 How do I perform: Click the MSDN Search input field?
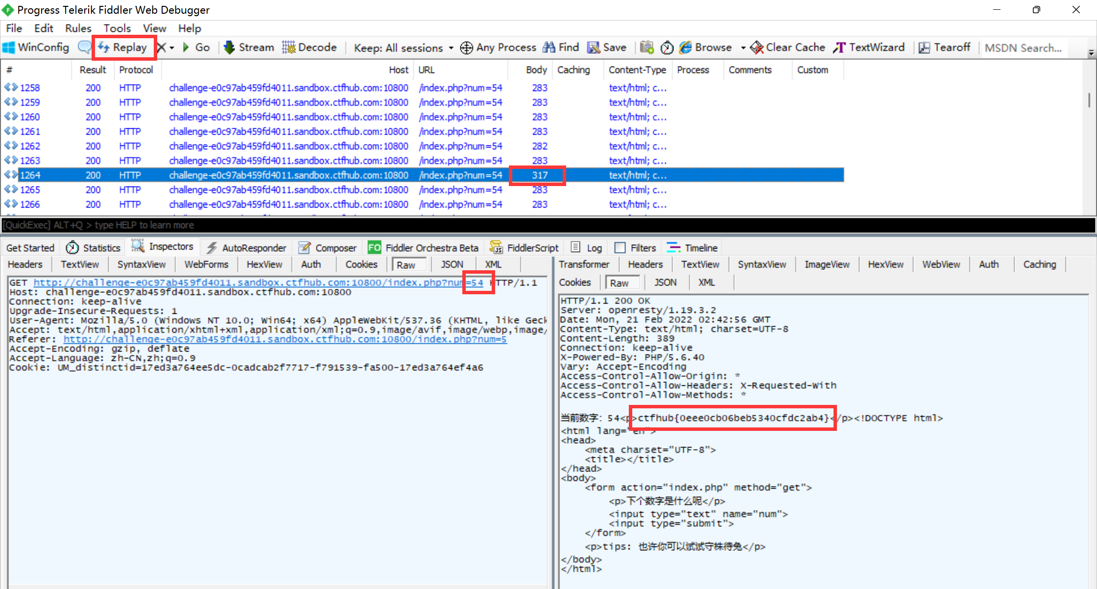[x=1024, y=48]
